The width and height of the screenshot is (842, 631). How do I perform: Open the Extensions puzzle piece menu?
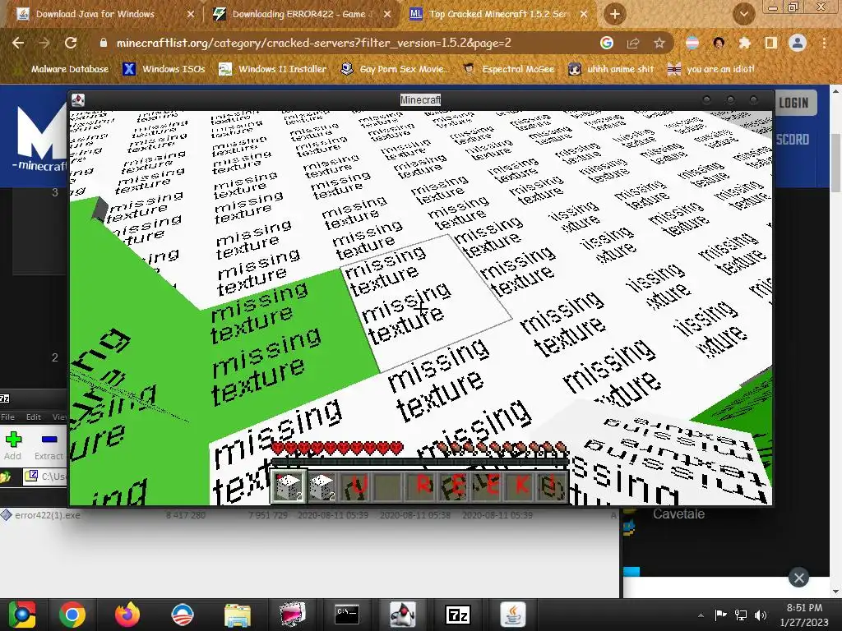tap(744, 43)
